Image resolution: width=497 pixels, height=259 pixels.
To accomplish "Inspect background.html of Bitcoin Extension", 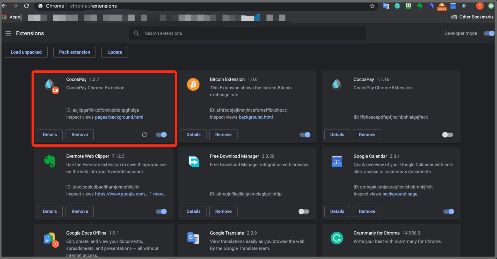I will coord(256,117).
